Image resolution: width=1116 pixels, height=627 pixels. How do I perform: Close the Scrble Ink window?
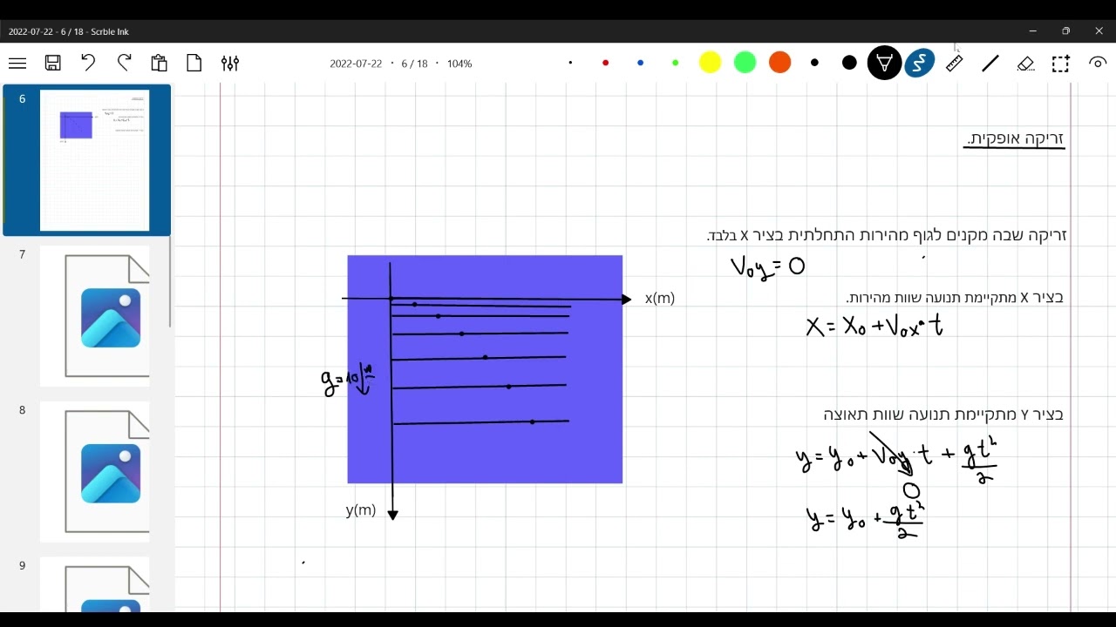click(1099, 31)
